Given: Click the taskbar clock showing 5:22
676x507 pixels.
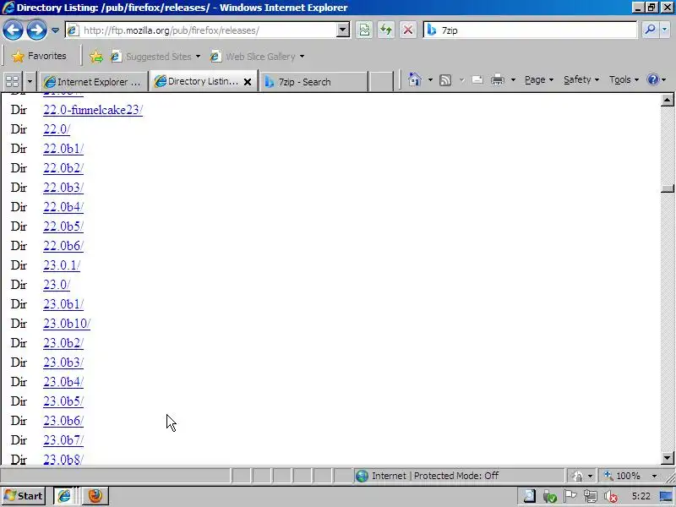Looking at the screenshot, I should coord(641,496).
